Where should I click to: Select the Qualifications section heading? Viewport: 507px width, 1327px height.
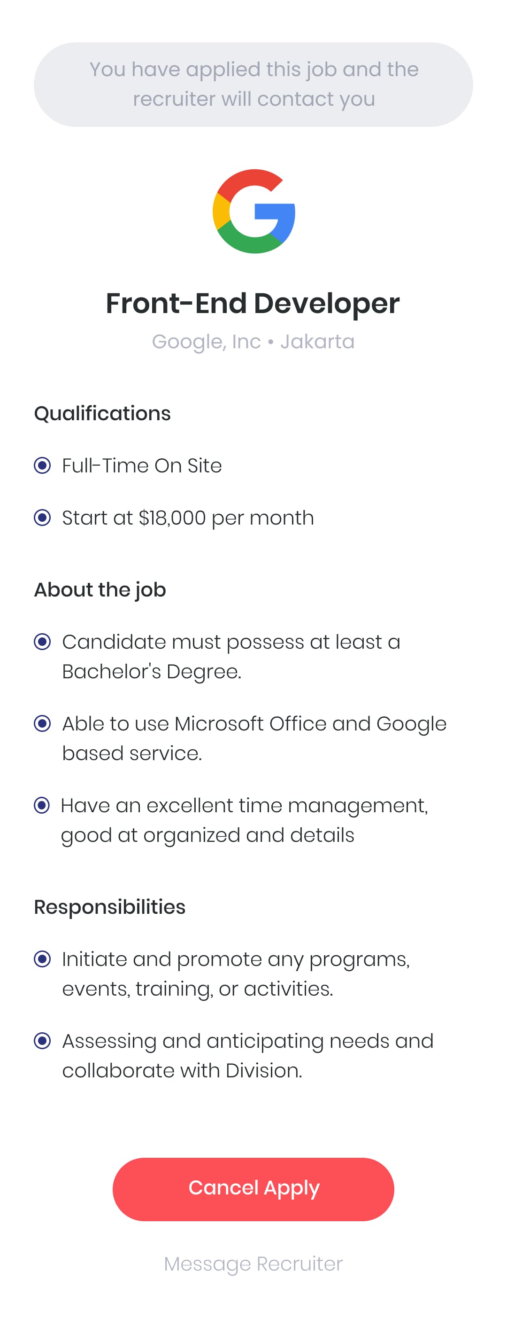point(102,414)
